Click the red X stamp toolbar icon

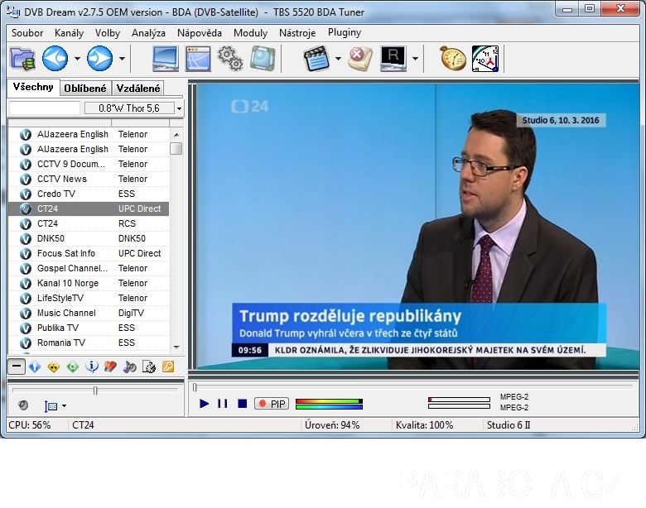tap(360, 59)
